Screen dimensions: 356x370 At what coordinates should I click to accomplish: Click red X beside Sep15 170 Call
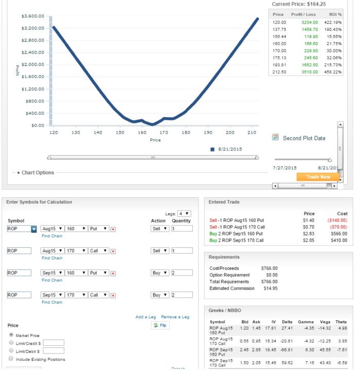(113, 295)
